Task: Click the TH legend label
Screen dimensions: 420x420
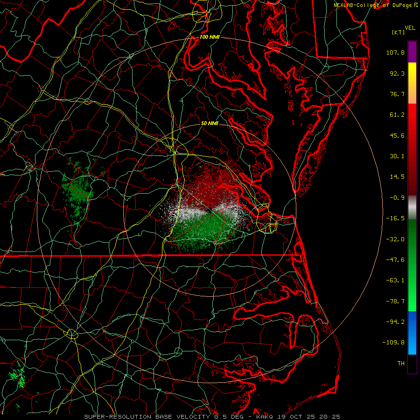Action: click(x=401, y=364)
